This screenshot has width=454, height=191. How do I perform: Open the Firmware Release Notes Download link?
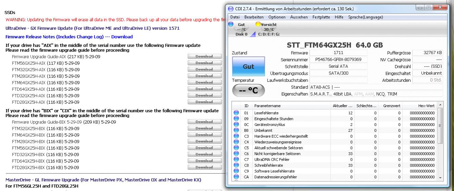[x=122, y=37]
